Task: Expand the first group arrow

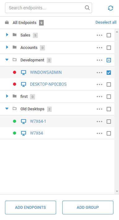Action: (x=7, y=96)
